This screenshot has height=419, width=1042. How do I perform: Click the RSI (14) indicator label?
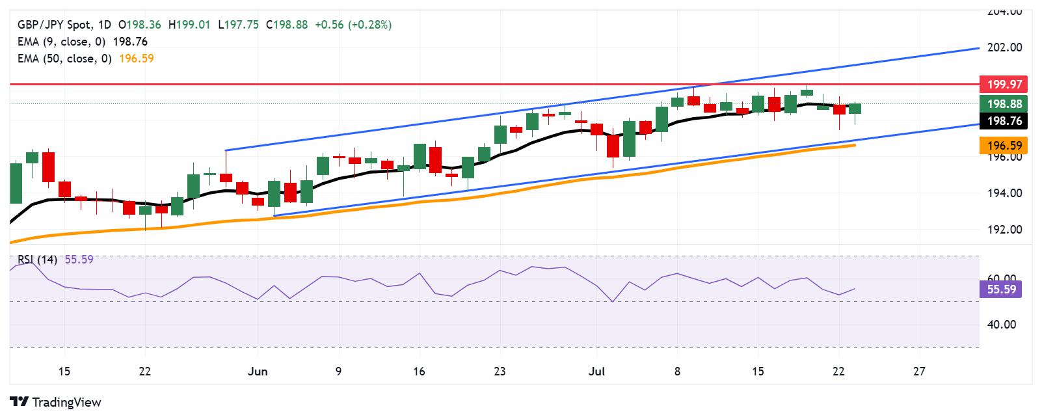pyautogui.click(x=37, y=260)
